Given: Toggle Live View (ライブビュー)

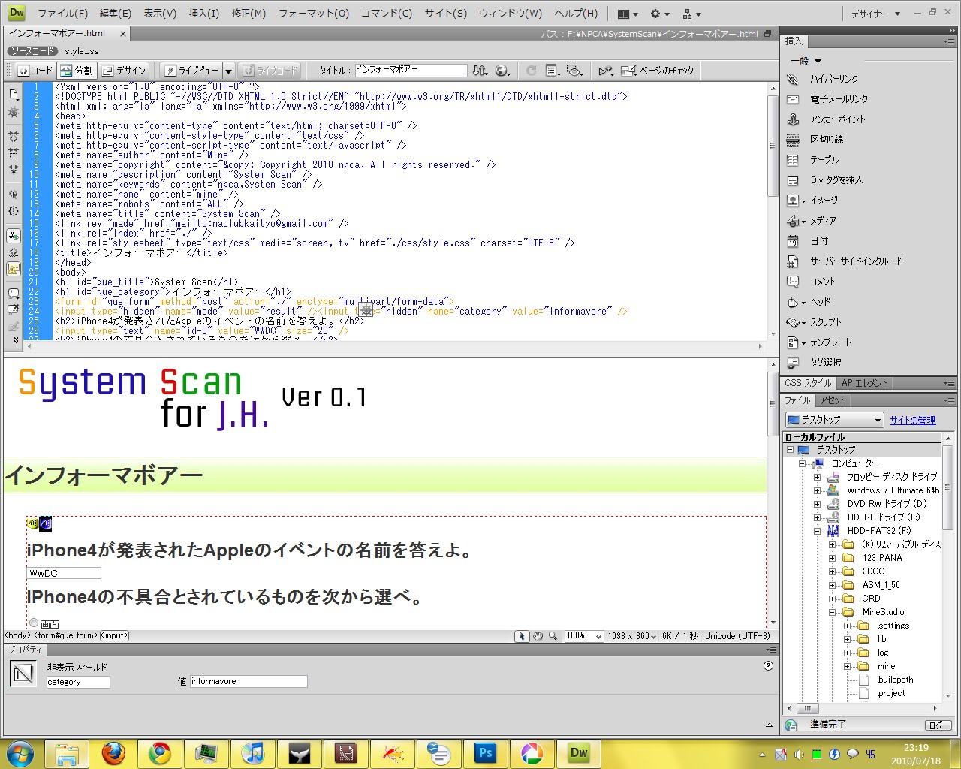Looking at the screenshot, I should (x=192, y=71).
